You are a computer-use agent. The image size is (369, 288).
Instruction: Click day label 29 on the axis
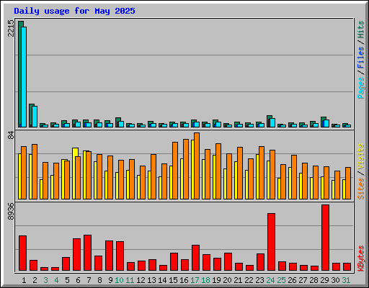324,280
